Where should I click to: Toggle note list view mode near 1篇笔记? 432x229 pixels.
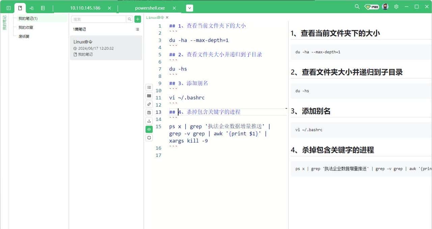pyautogui.click(x=137, y=29)
